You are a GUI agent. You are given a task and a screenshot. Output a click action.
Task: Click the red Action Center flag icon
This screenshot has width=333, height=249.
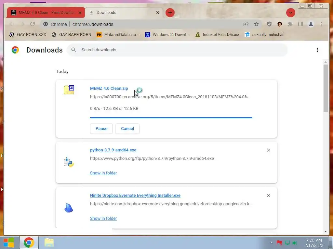279,243
